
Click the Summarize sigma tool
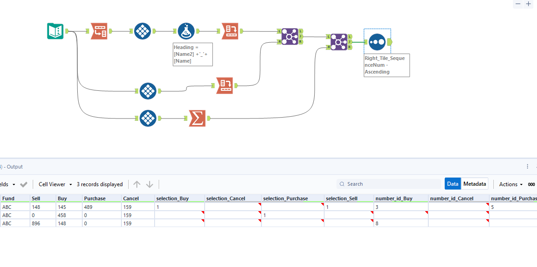pyautogui.click(x=197, y=118)
